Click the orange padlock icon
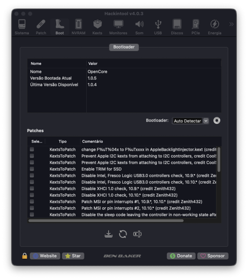This screenshot has width=248, height=280. [x=25, y=256]
